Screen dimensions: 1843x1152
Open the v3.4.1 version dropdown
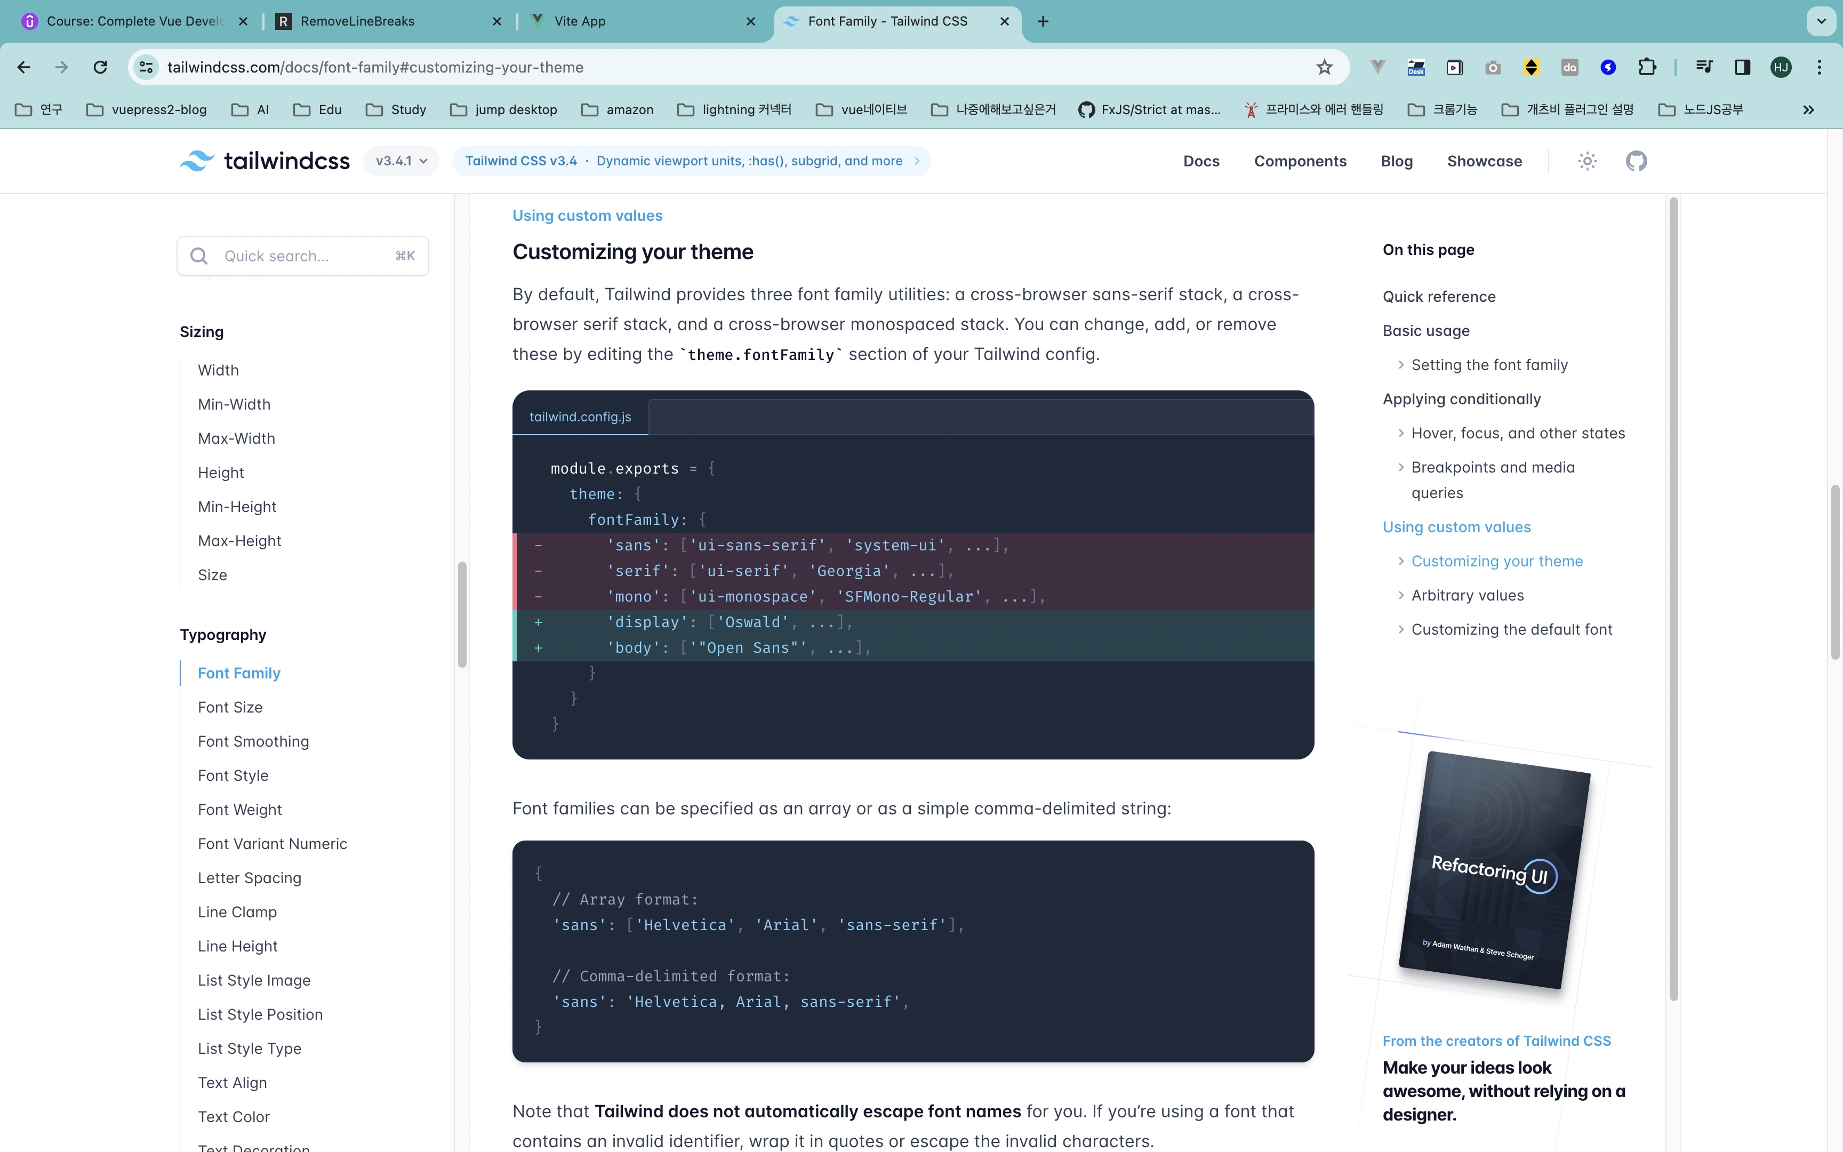click(x=402, y=161)
